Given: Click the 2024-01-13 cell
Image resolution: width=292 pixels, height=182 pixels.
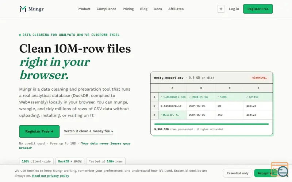Looking at the screenshot, I should (x=201, y=97).
